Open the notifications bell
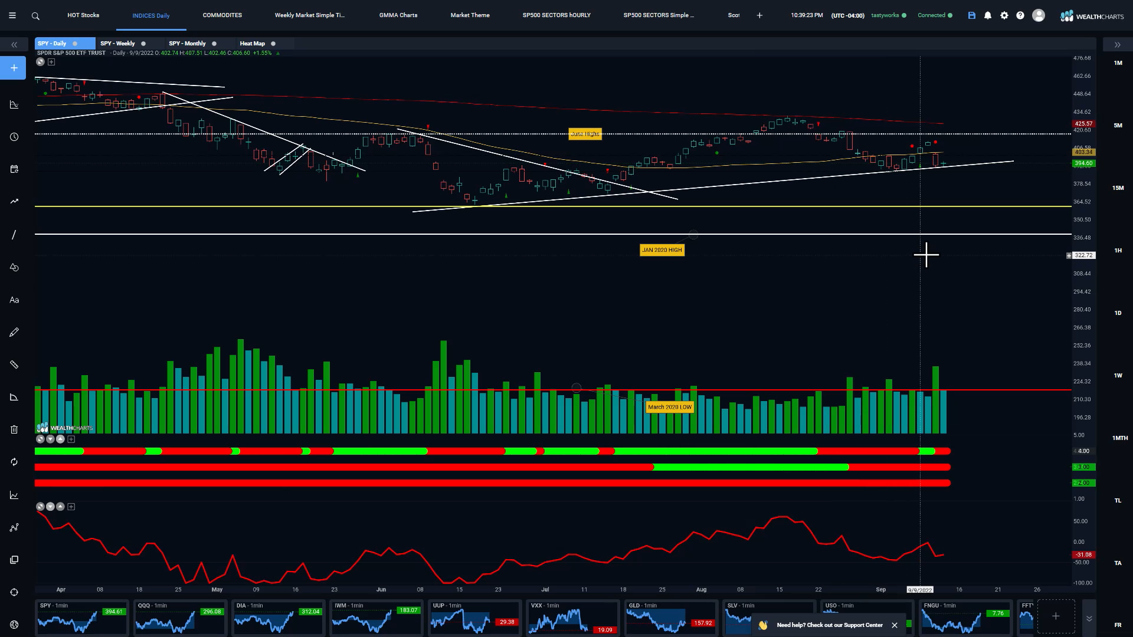The width and height of the screenshot is (1133, 637). pyautogui.click(x=988, y=15)
